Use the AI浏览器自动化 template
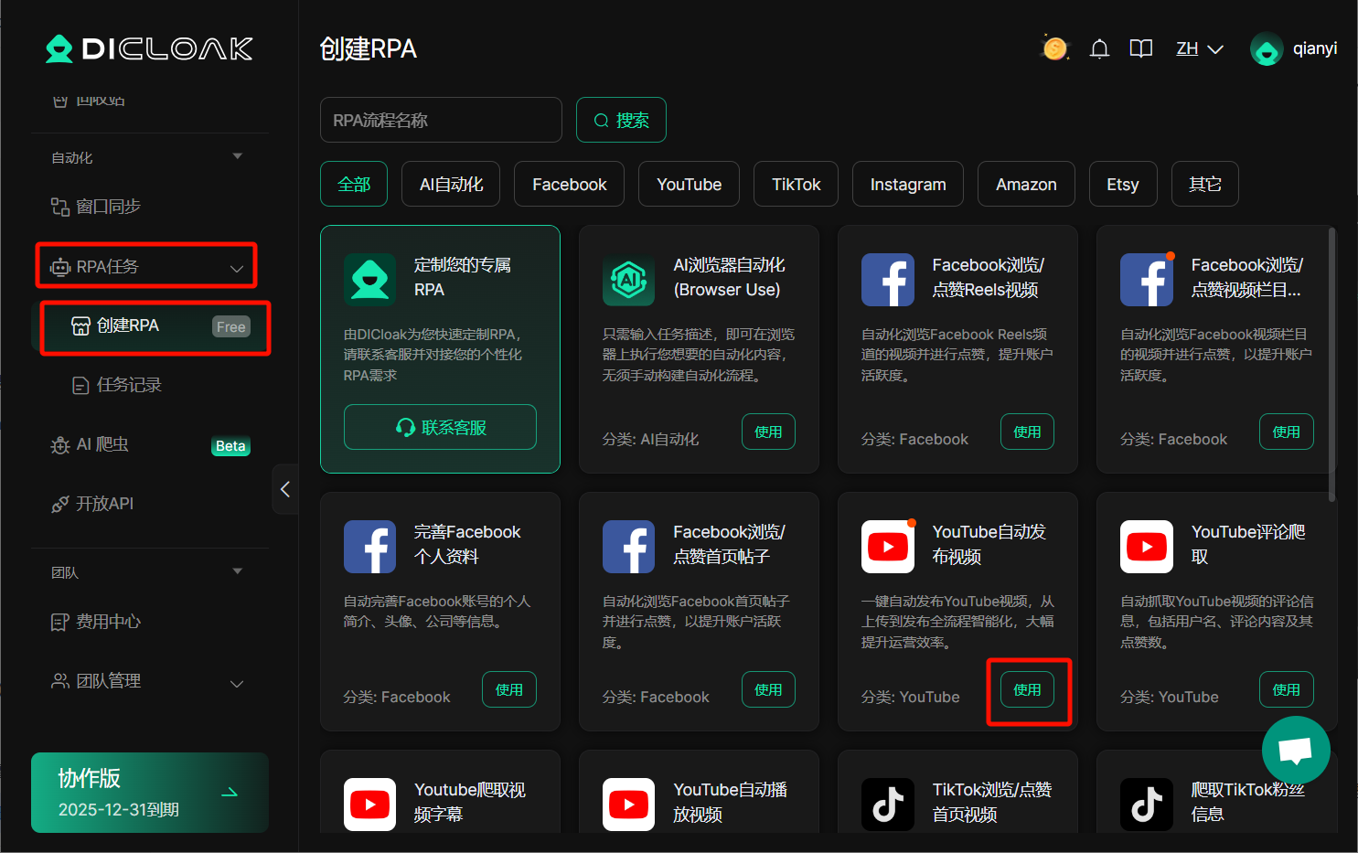 click(x=768, y=432)
